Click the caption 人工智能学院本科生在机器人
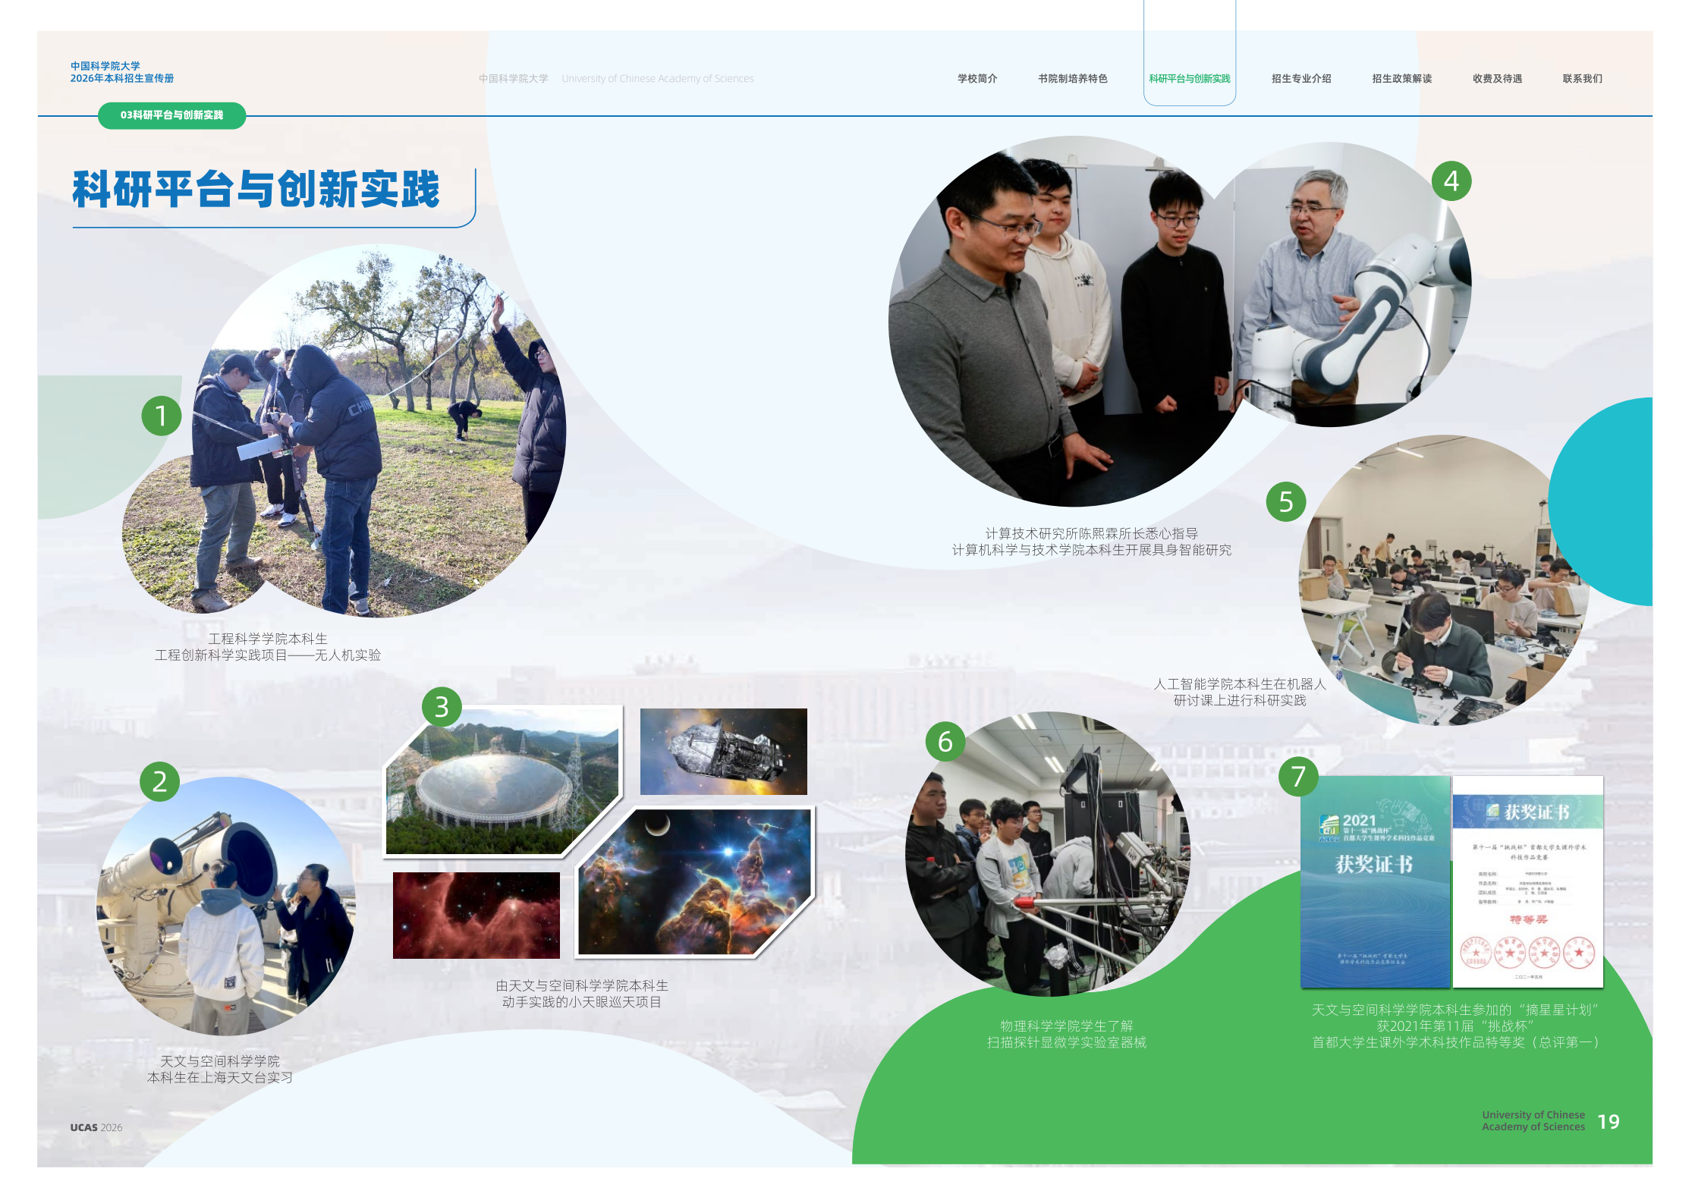The image size is (1692, 1200). 1240,684
